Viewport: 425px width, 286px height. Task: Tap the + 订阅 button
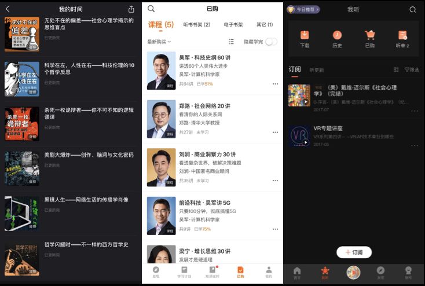354,252
